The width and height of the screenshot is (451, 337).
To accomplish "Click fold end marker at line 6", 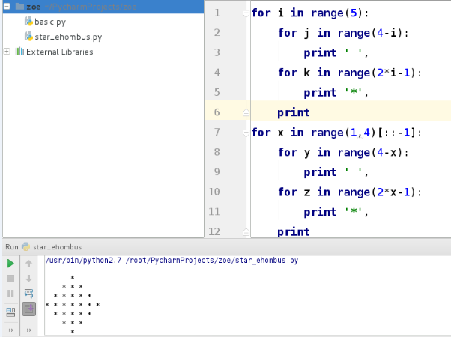I will pos(246,112).
